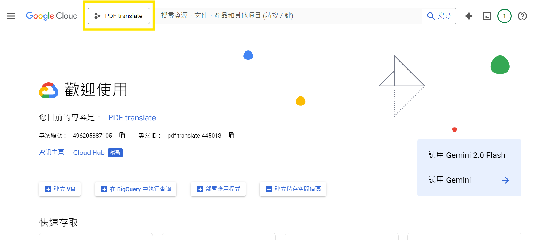The image size is (536, 240).
Task: Click the 搜尋 search button
Action: [x=439, y=16]
